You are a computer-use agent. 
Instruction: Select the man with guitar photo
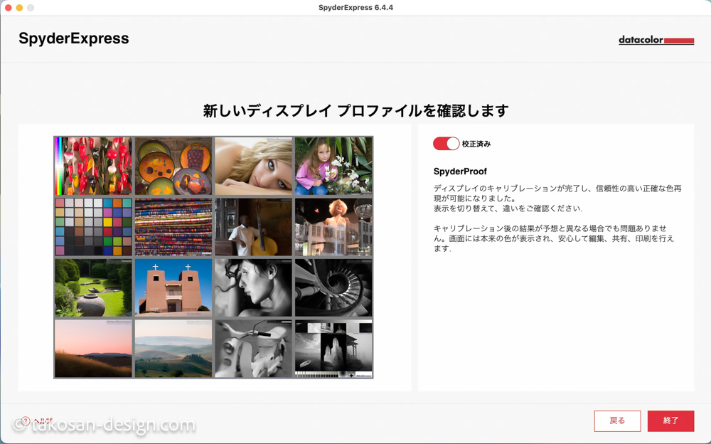click(x=253, y=227)
